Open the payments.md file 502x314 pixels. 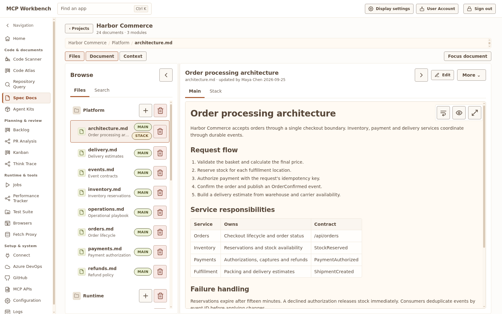click(x=112, y=252)
